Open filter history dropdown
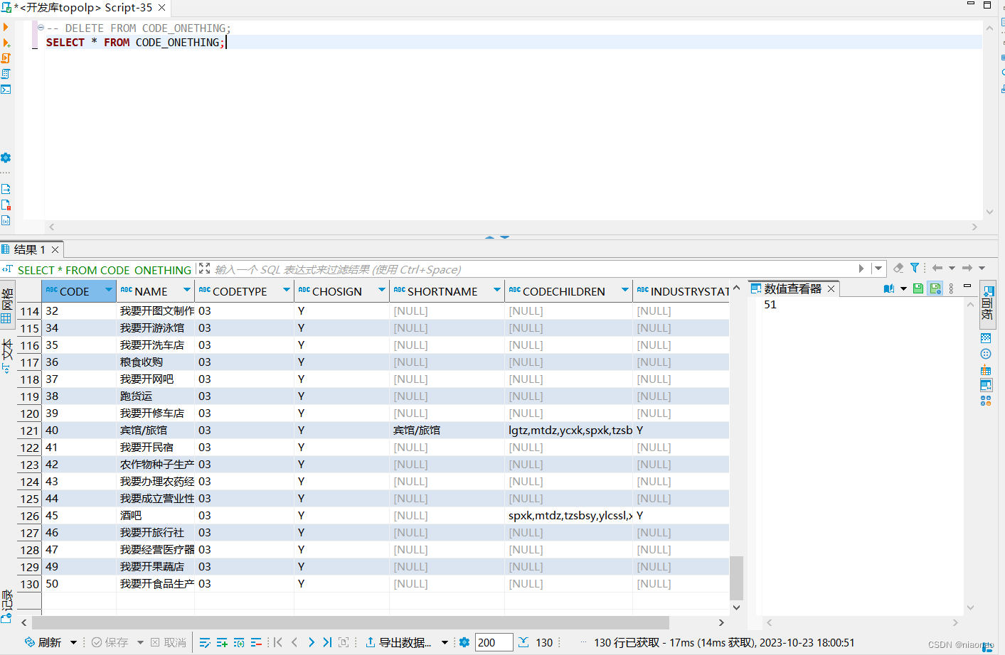The height and width of the screenshot is (655, 1005). tap(878, 269)
